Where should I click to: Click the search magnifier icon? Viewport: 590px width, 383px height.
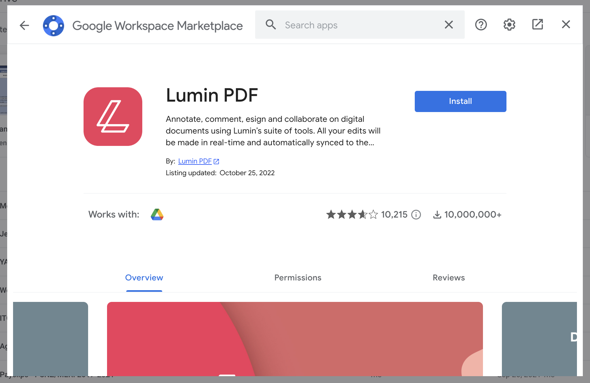(271, 24)
